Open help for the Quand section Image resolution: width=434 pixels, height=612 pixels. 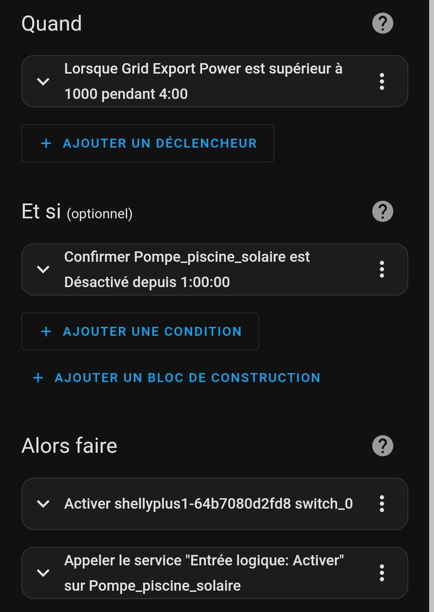point(383,23)
